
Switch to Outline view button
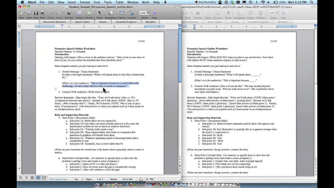[26, 178]
